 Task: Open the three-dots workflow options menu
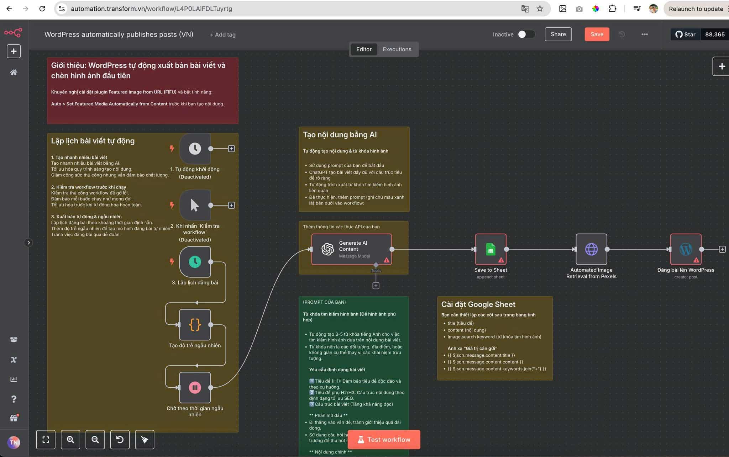645,34
